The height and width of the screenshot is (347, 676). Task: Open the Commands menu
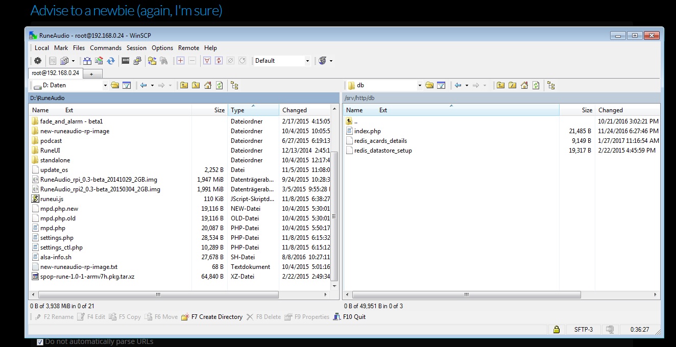106,48
